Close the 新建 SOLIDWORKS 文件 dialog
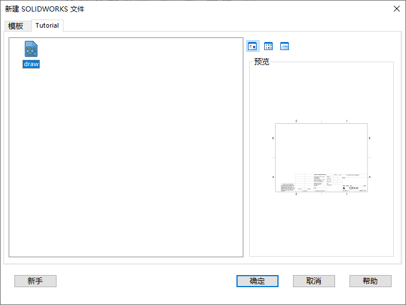This screenshot has width=406, height=305. 396,9
